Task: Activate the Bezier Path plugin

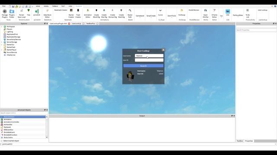Action: point(130,13)
